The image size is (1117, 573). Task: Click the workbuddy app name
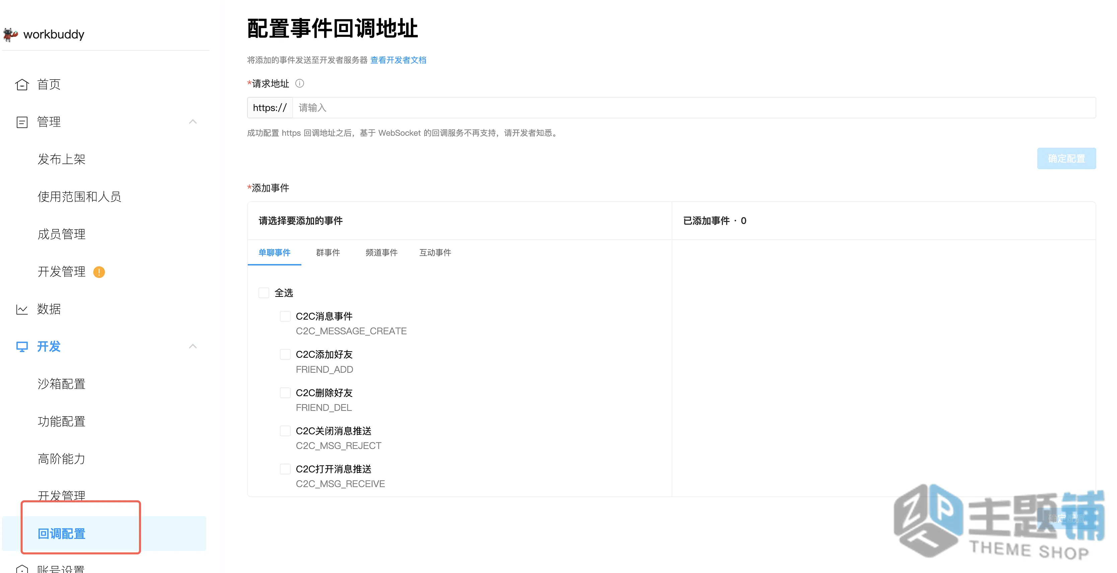54,35
